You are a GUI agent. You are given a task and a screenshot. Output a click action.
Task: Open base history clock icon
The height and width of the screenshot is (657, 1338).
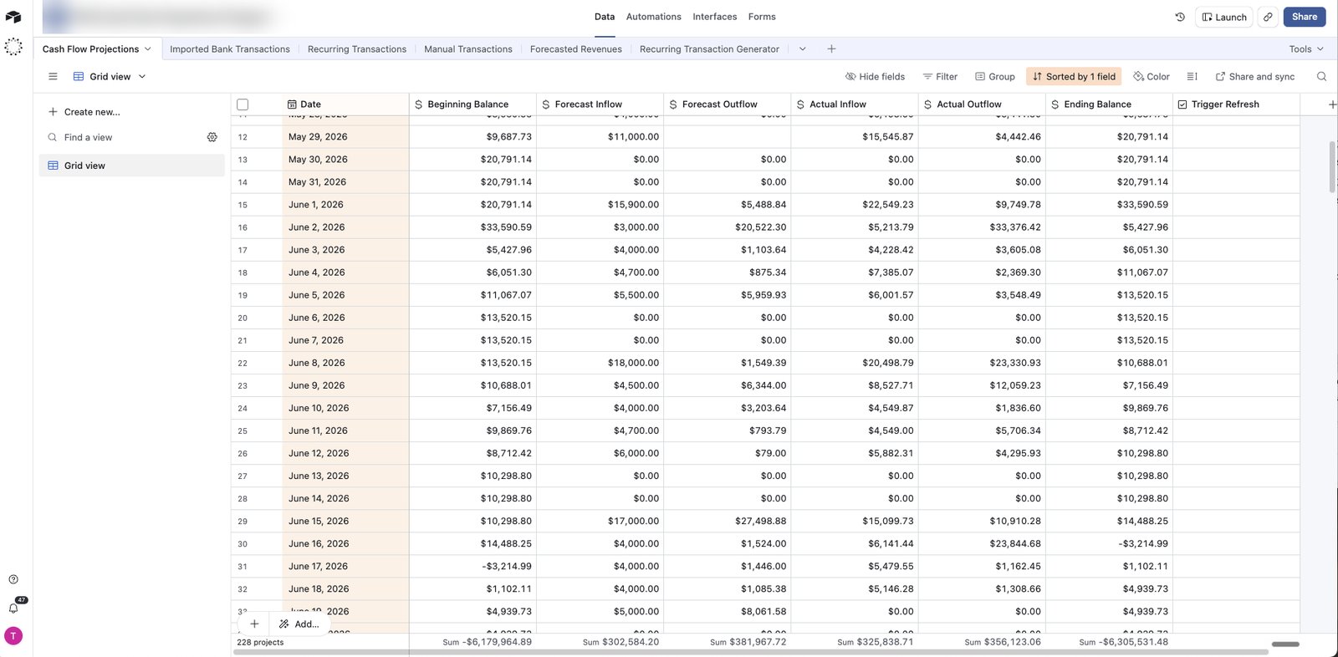(x=1180, y=17)
